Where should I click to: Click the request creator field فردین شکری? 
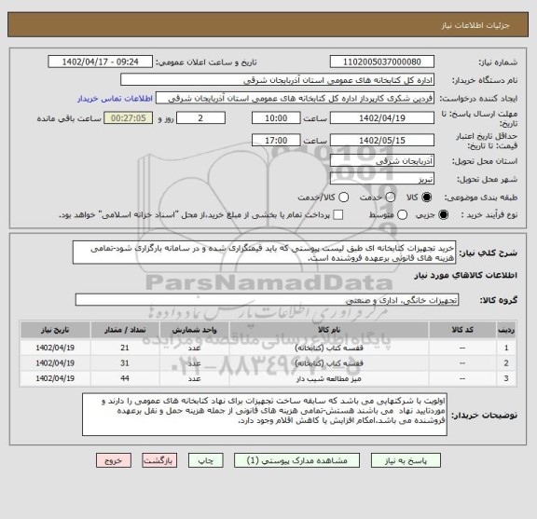(x=295, y=98)
